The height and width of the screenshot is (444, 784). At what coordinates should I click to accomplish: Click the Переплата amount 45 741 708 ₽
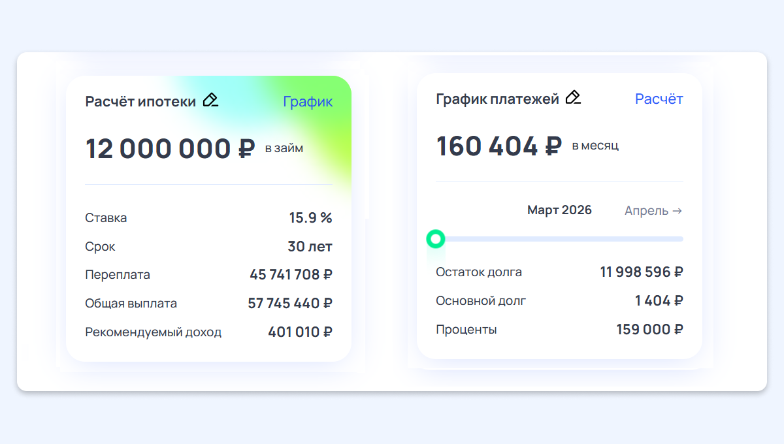click(x=291, y=275)
